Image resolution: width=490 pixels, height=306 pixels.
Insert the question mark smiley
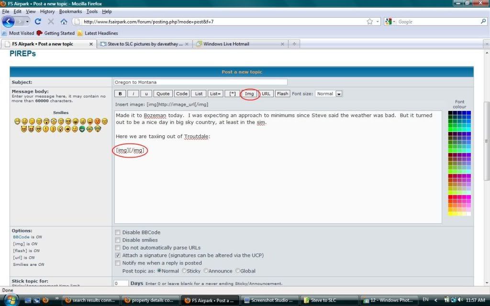click(53, 129)
